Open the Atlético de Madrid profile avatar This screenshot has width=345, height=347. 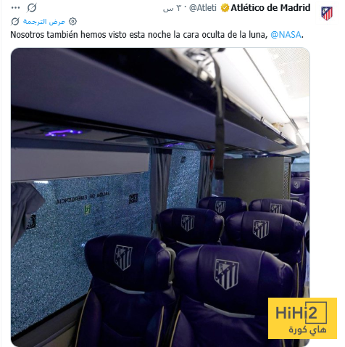coord(327,13)
